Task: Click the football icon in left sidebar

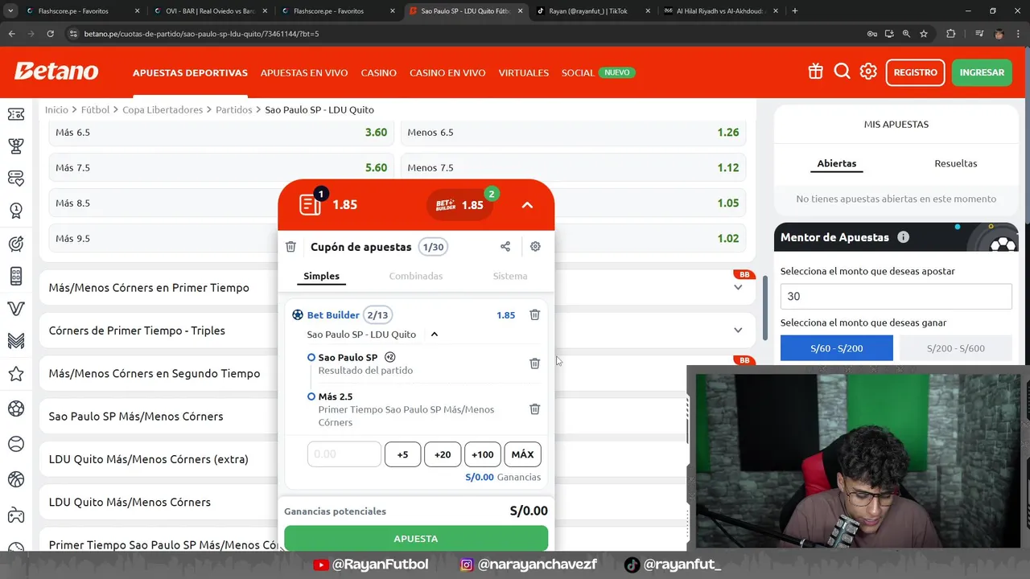Action: (16, 409)
